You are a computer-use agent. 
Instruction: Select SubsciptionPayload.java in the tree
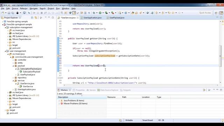click(29, 69)
